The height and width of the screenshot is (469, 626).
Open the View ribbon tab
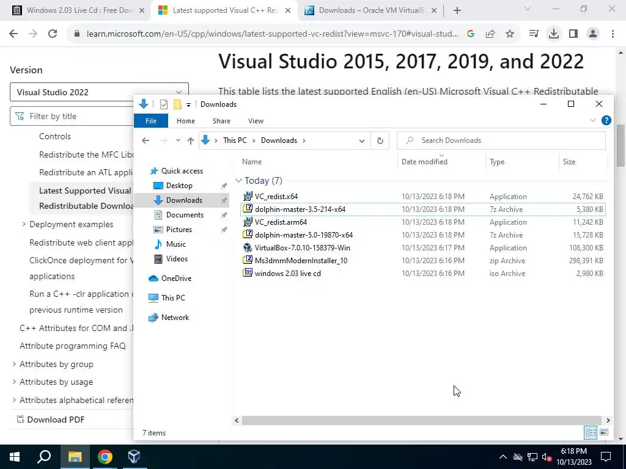[x=256, y=121]
